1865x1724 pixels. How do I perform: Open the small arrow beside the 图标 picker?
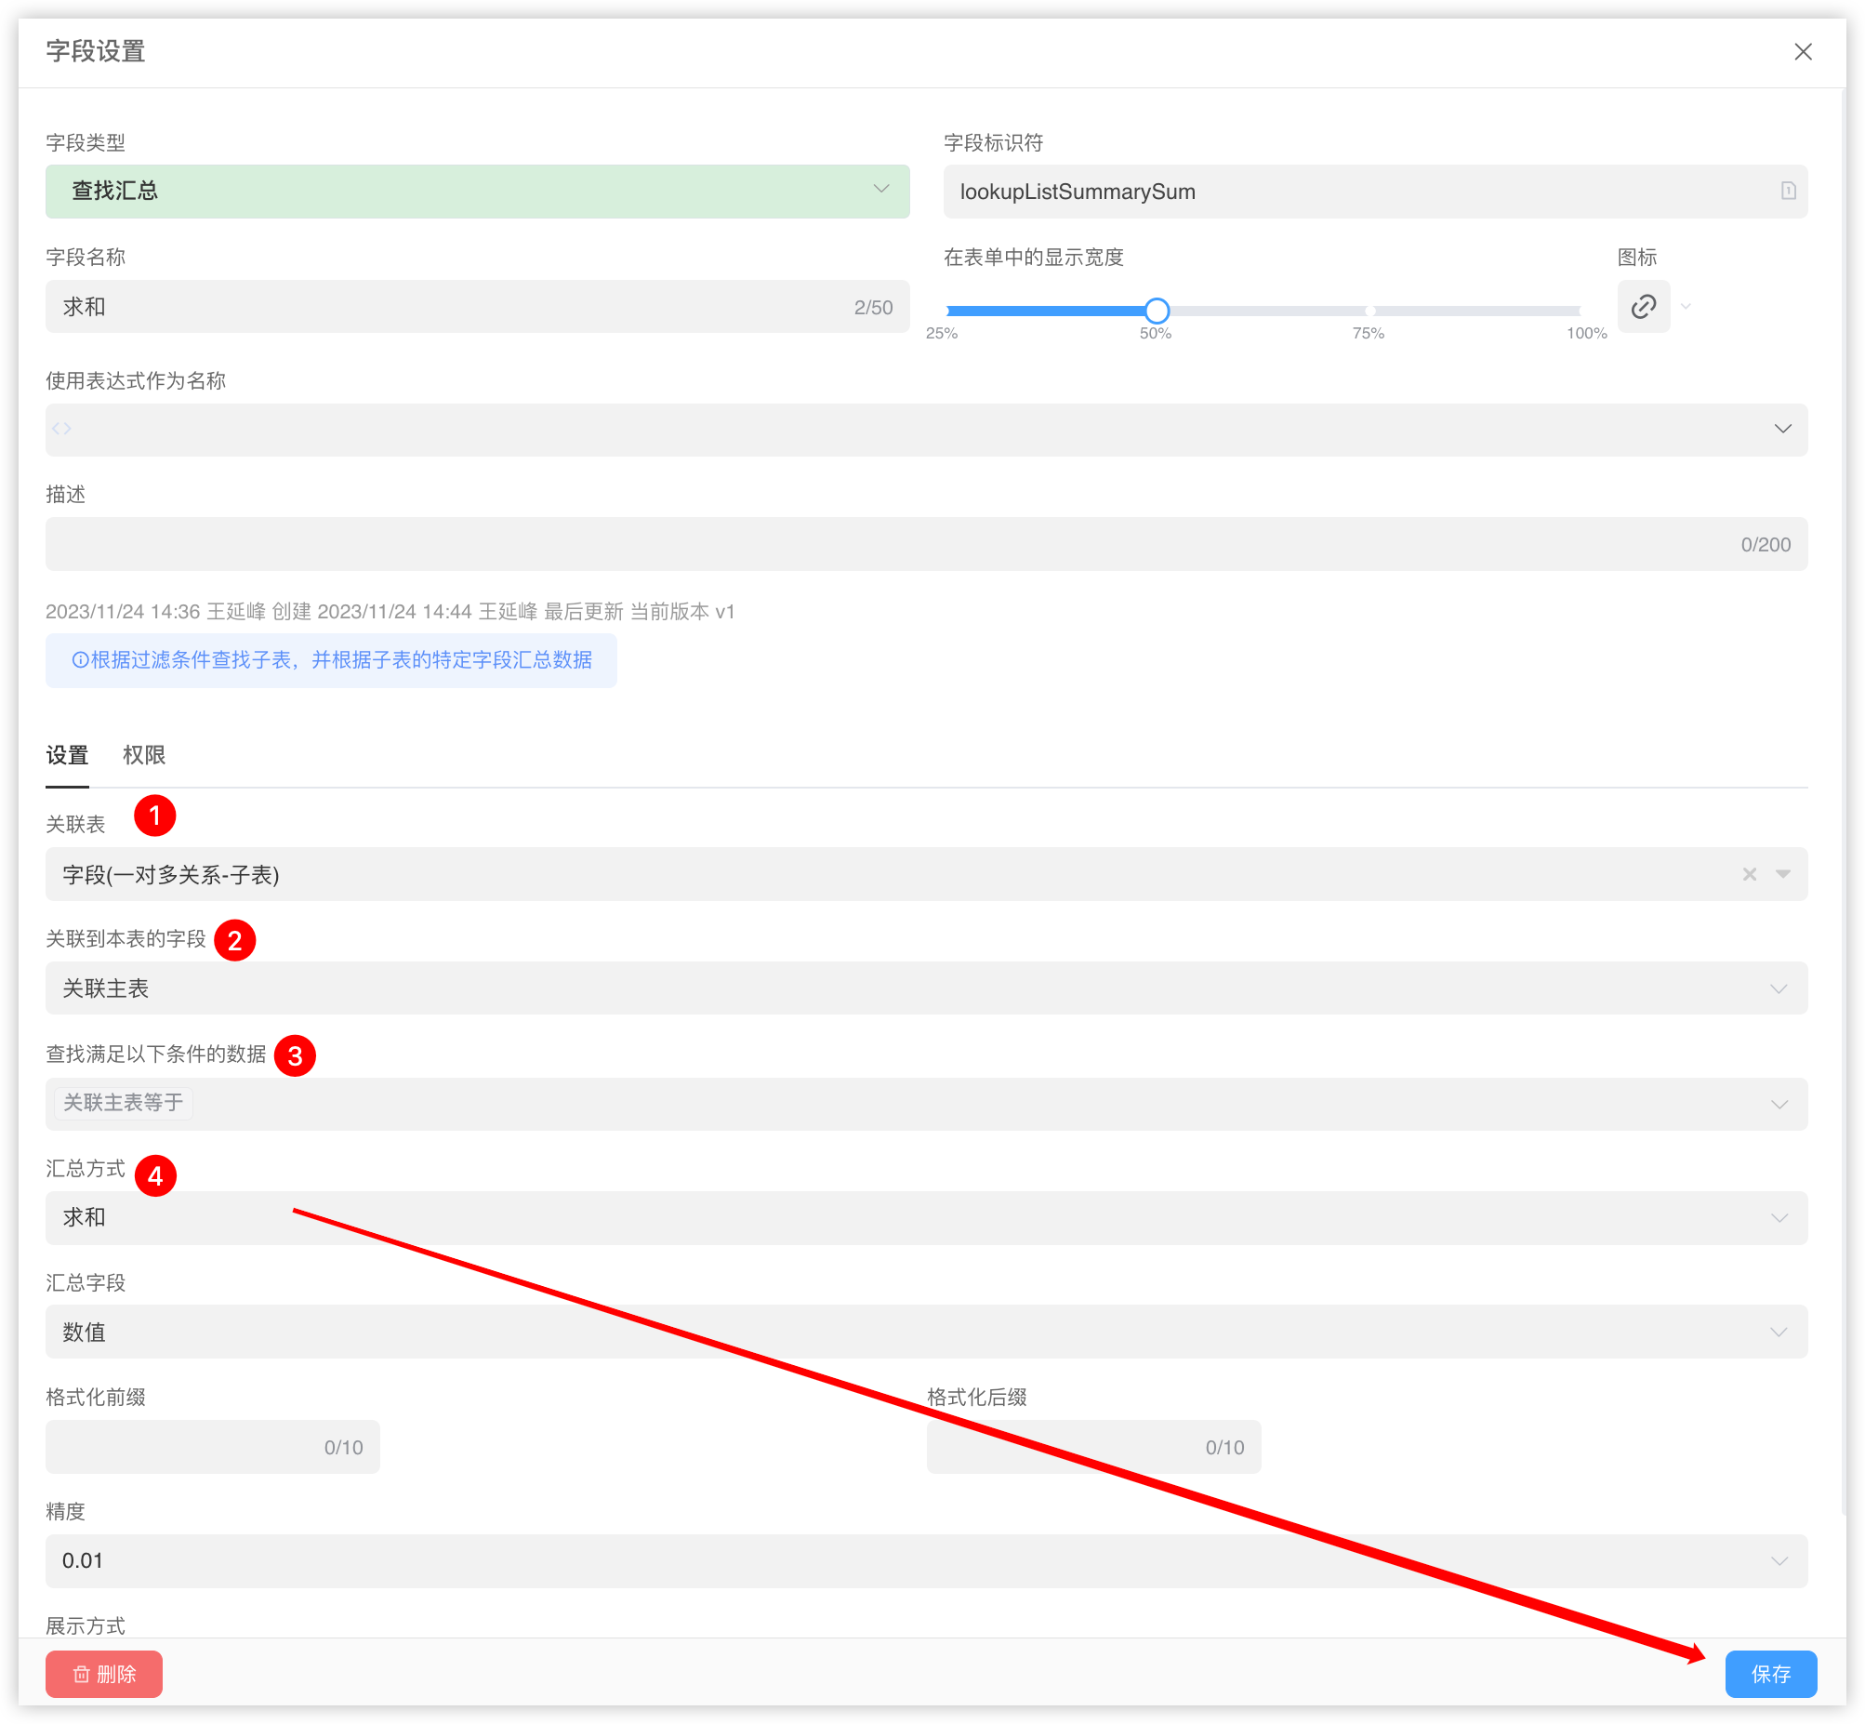click(1686, 307)
